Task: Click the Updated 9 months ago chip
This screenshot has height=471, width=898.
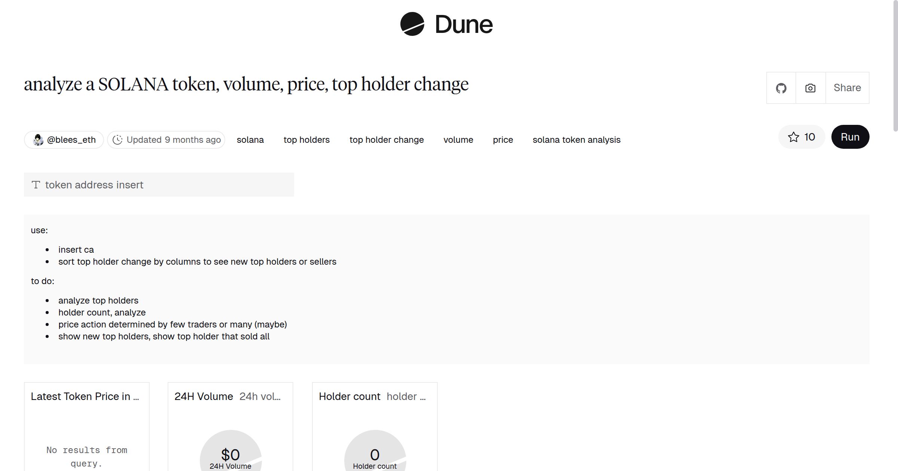Action: click(166, 139)
